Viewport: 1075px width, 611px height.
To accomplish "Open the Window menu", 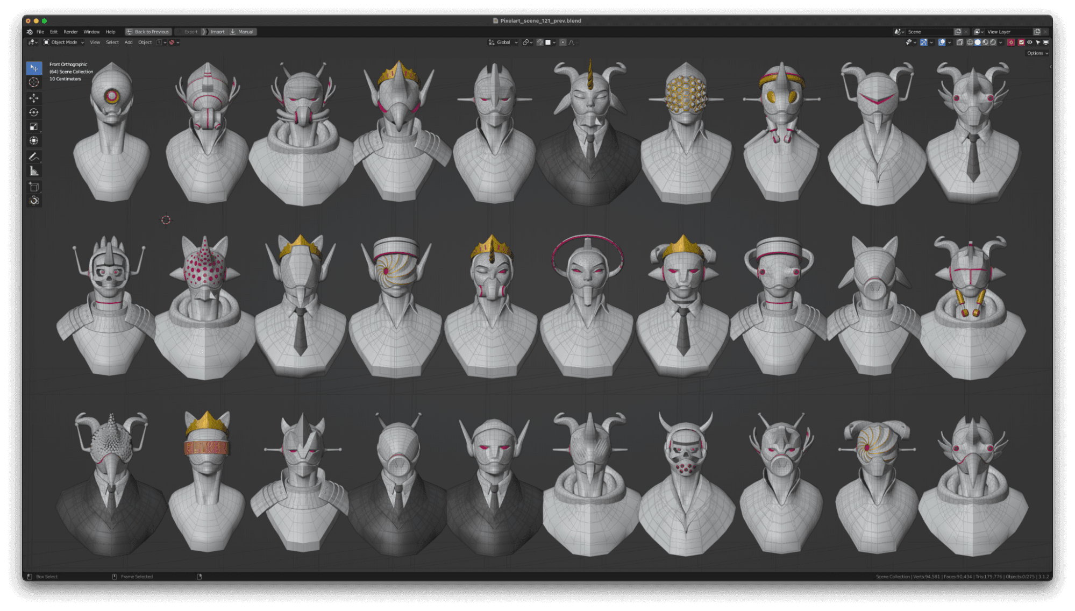I will 91,32.
